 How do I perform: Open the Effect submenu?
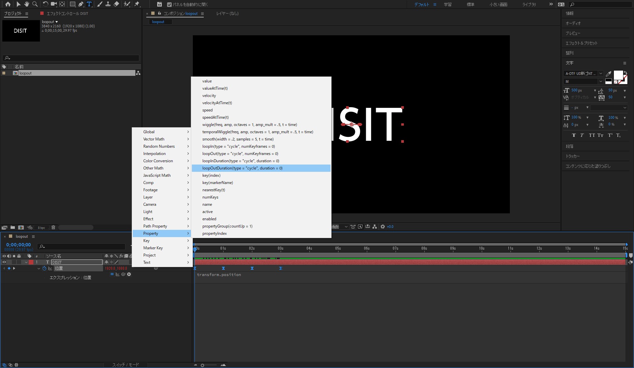161,219
